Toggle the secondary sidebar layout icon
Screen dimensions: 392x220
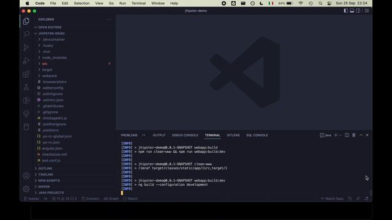(x=358, y=11)
